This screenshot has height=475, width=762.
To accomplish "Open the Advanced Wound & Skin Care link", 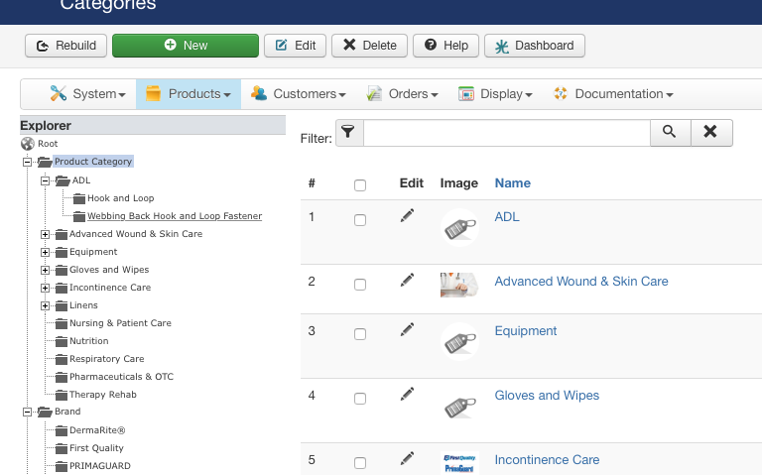I will tap(581, 282).
